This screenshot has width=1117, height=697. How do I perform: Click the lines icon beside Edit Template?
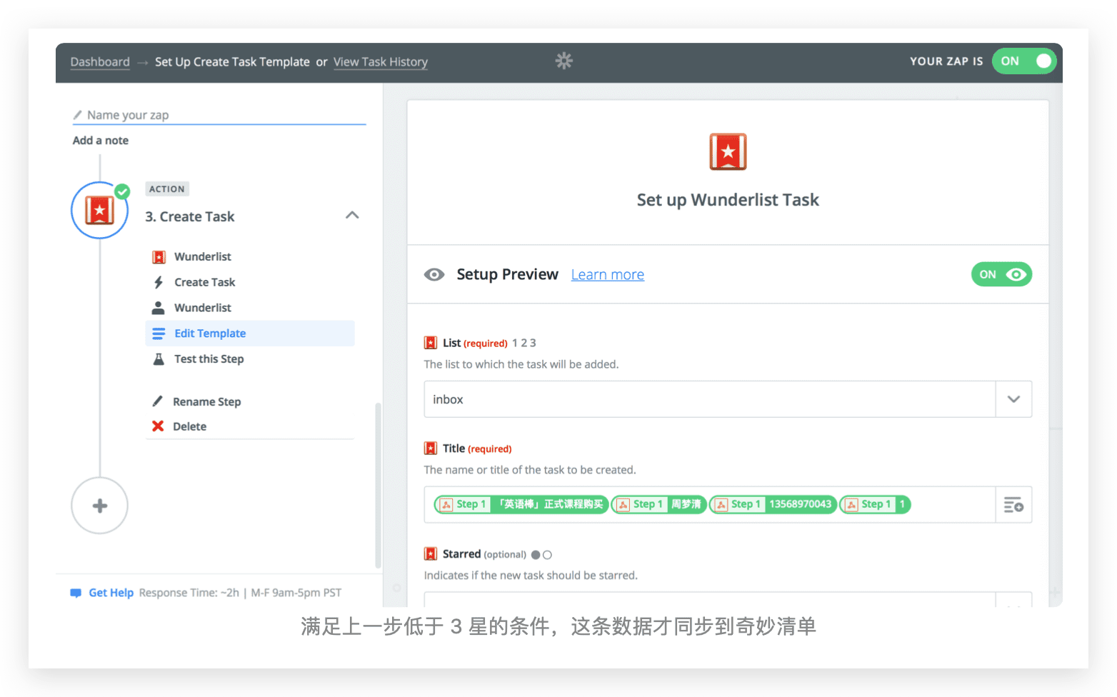[x=159, y=334]
